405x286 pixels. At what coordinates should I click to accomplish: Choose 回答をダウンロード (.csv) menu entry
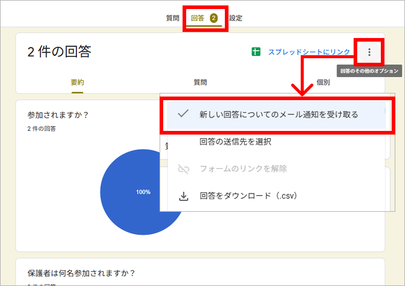[x=248, y=196]
